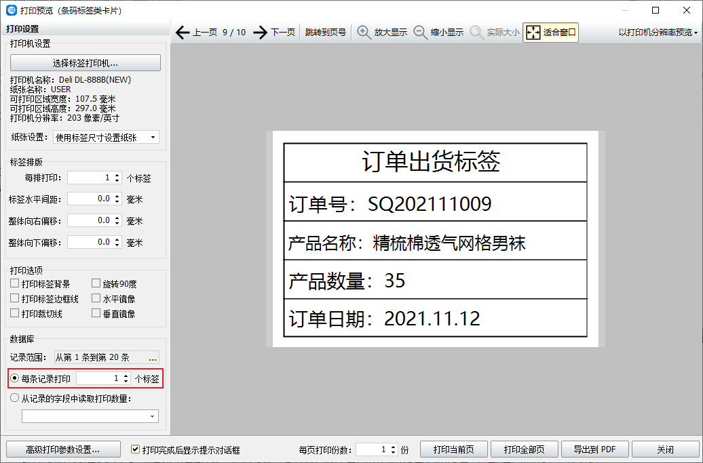Enable 垂直镜像 checkbox
This screenshot has width=703, height=463.
(96, 313)
